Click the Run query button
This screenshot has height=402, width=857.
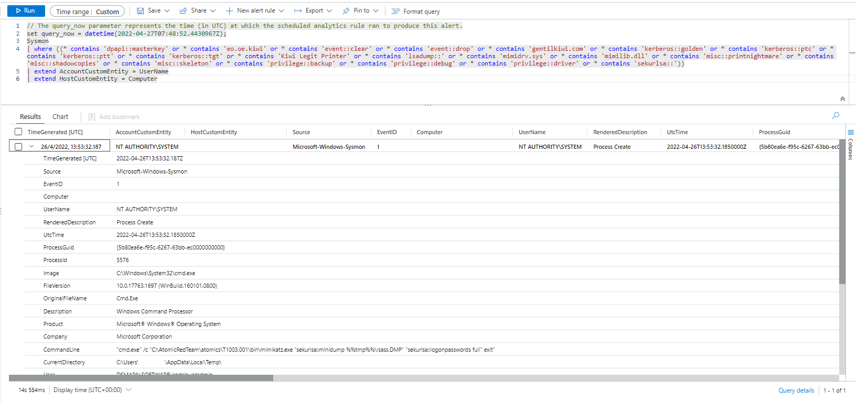pyautogui.click(x=26, y=11)
